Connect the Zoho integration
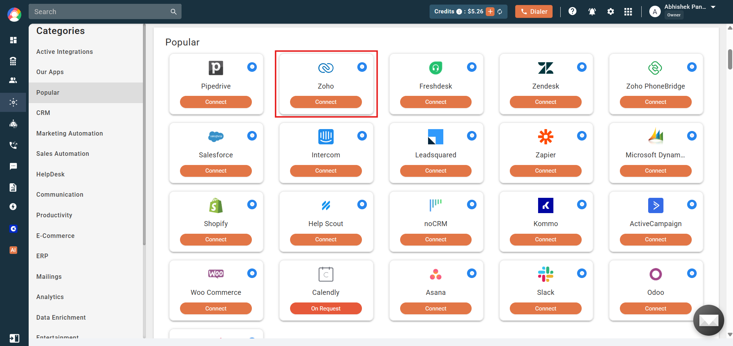Viewport: 733px width, 346px height. click(326, 102)
